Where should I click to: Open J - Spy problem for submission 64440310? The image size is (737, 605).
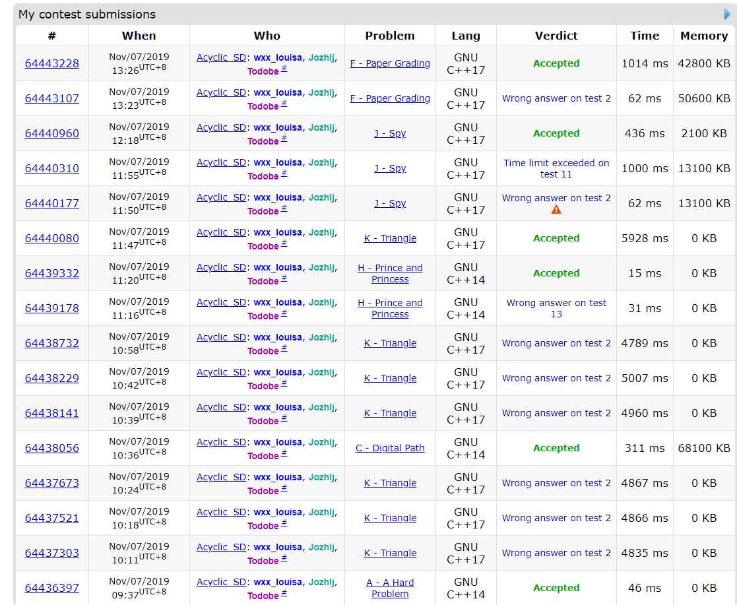click(390, 168)
